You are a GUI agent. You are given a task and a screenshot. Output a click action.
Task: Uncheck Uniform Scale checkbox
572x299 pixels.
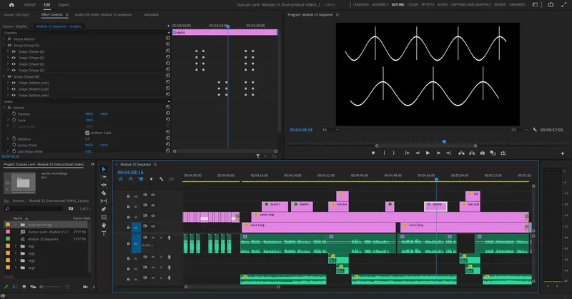coord(87,133)
